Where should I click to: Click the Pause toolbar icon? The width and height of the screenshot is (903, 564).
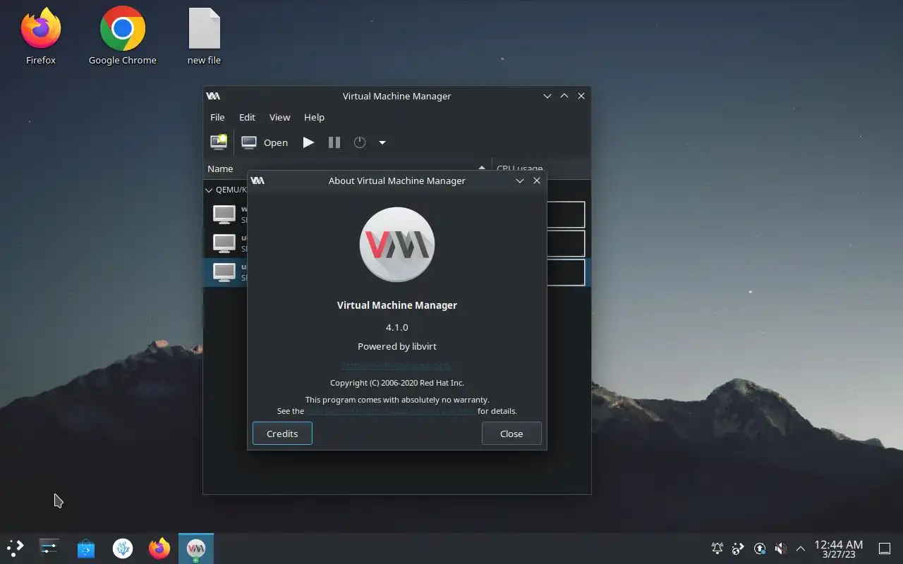click(x=334, y=142)
